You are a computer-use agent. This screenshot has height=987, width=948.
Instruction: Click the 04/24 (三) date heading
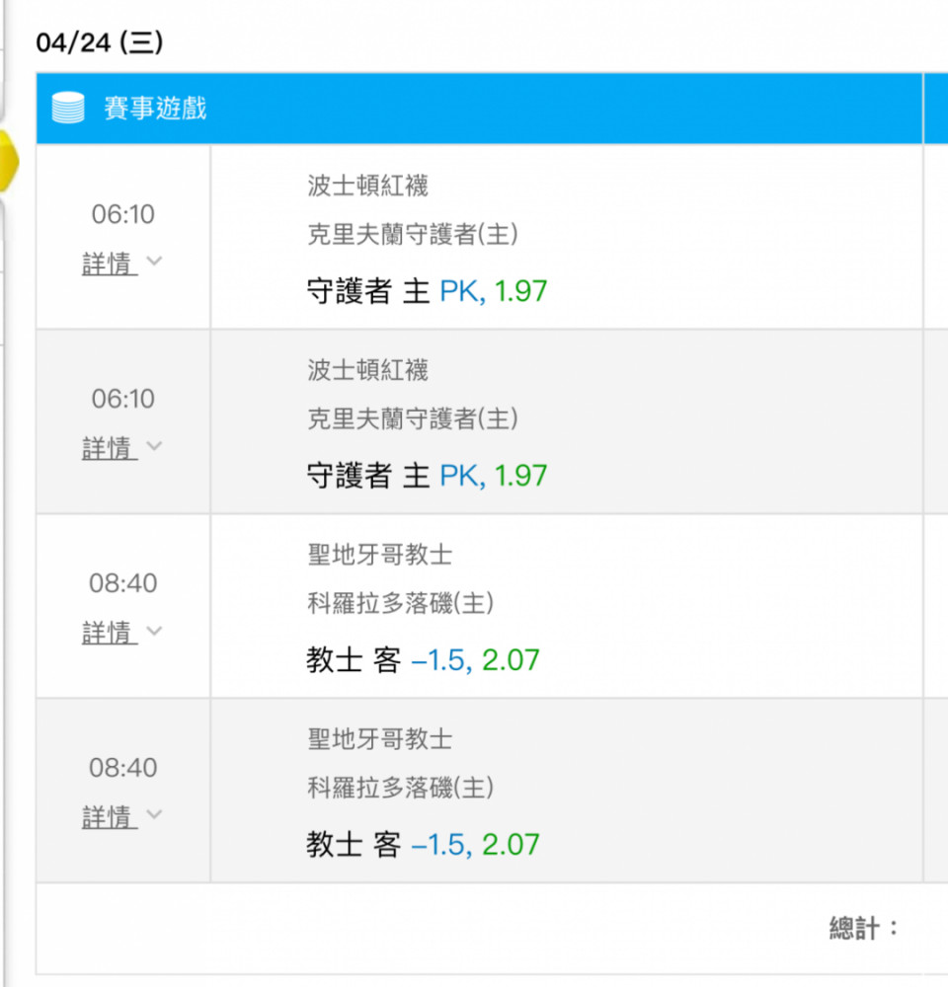pyautogui.click(x=99, y=42)
